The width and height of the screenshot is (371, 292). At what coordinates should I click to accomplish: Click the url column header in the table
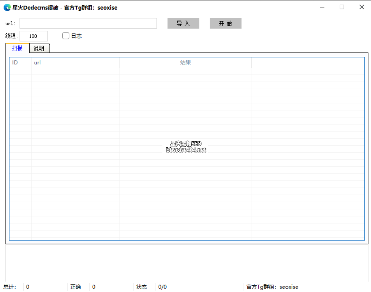point(75,62)
